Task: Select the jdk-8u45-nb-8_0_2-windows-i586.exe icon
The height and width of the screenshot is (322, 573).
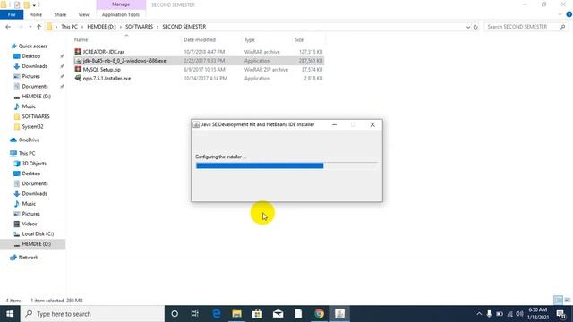Action: pos(78,61)
